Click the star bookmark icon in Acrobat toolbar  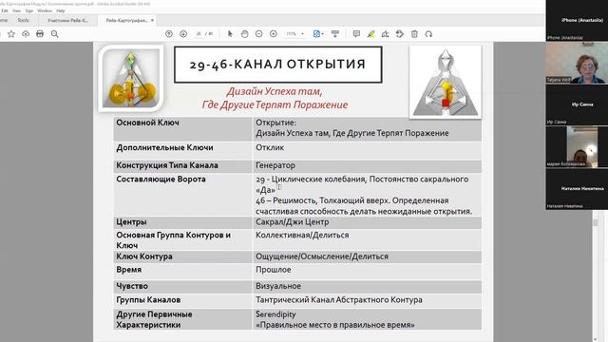pyautogui.click(x=11, y=34)
